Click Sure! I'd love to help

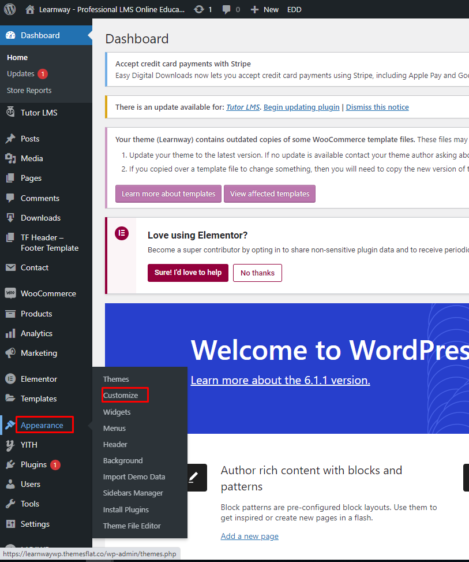click(x=188, y=273)
